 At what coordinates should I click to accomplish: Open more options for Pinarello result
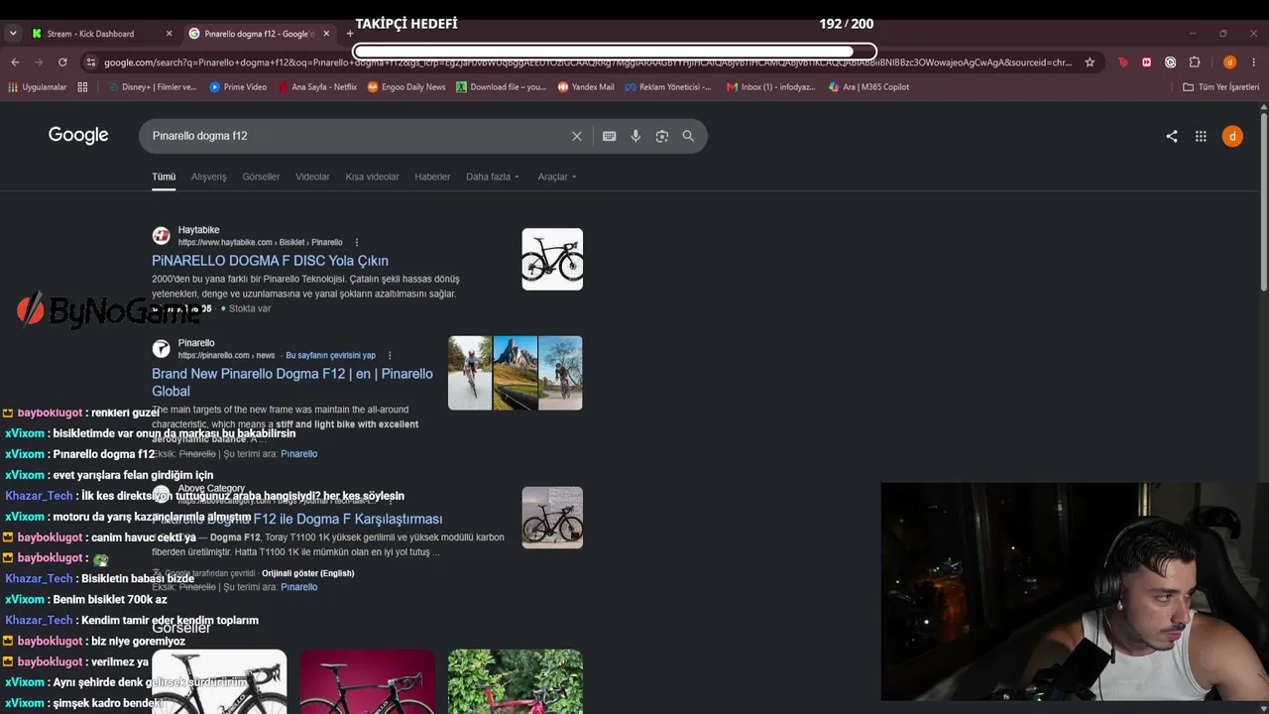(390, 355)
